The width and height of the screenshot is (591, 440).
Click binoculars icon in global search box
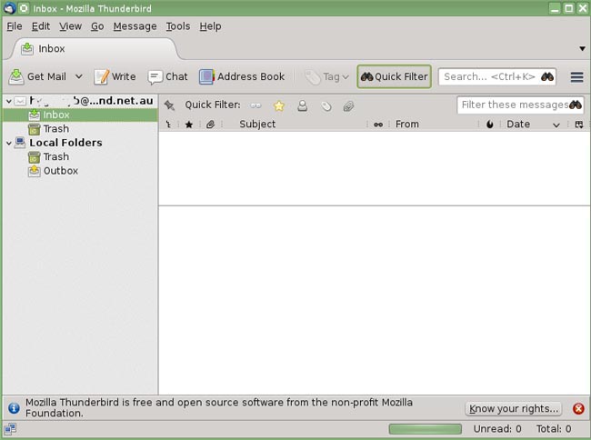point(547,77)
